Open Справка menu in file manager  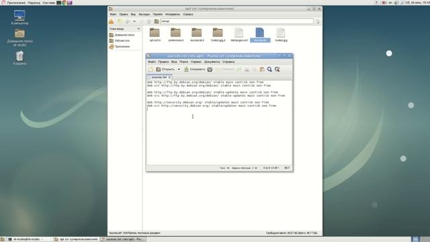(188, 14)
